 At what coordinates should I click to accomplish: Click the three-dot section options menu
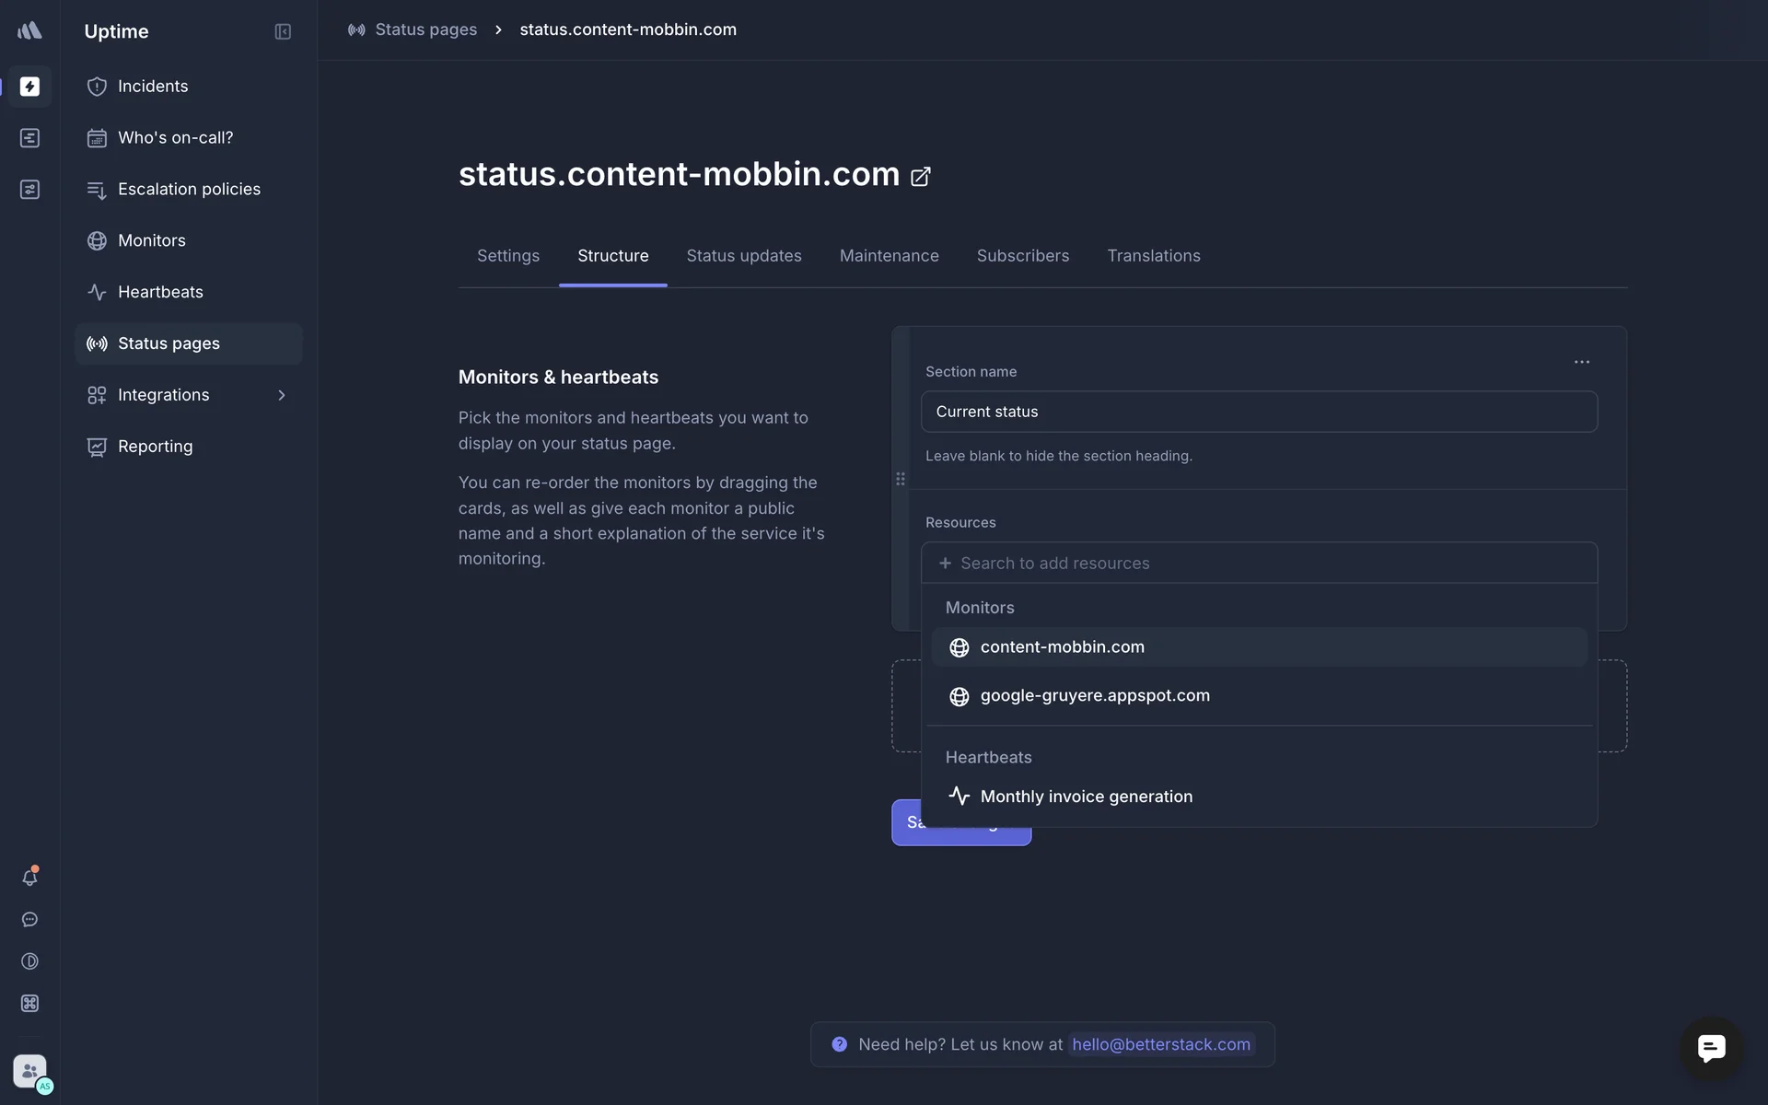tap(1581, 362)
